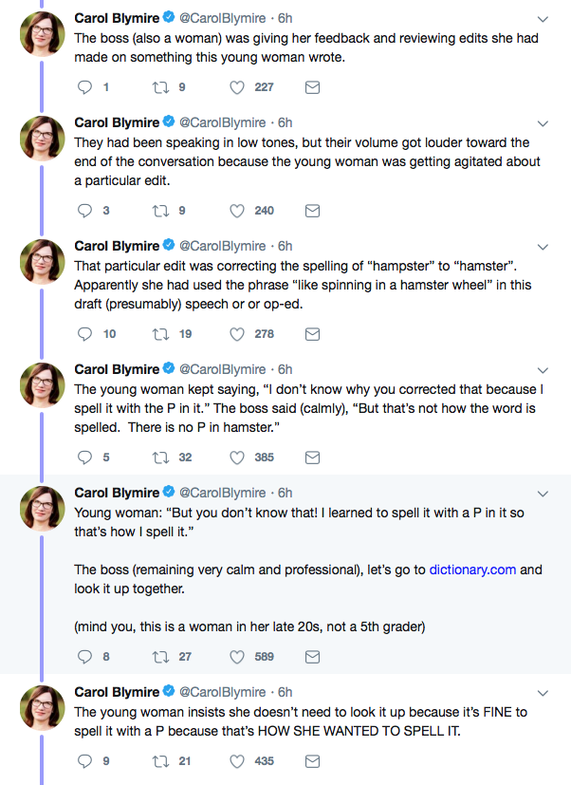Screen dimensions: 571x785
Task: Like the dictionary.com tweet with 589 likes
Action: (x=240, y=657)
